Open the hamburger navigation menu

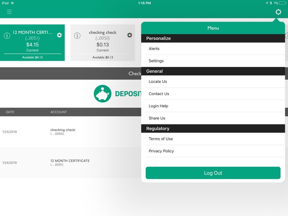click(9, 12)
